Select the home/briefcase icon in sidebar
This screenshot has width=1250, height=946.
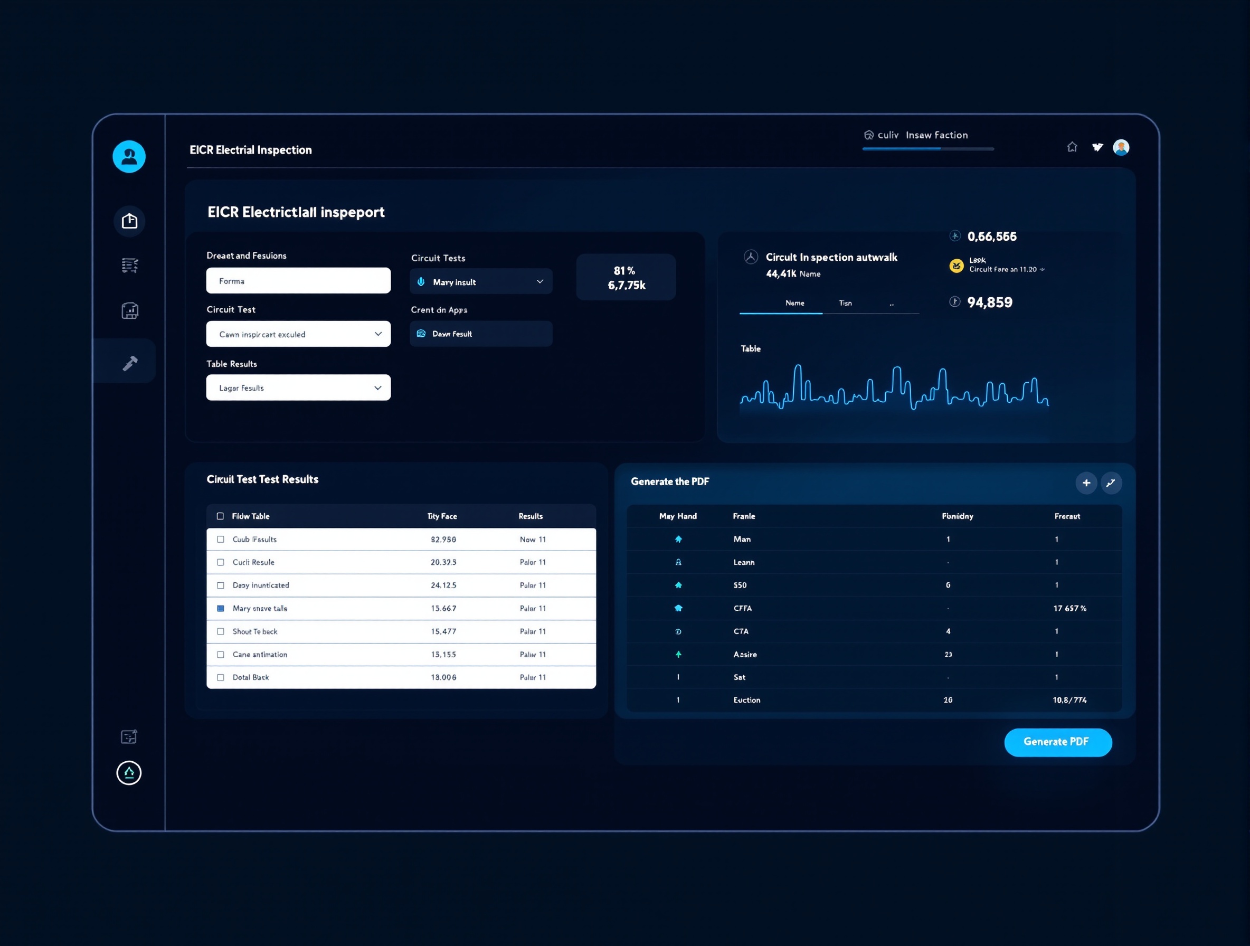coord(129,221)
